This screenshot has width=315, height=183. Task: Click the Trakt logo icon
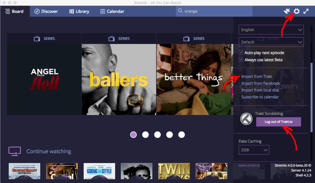coord(246,119)
